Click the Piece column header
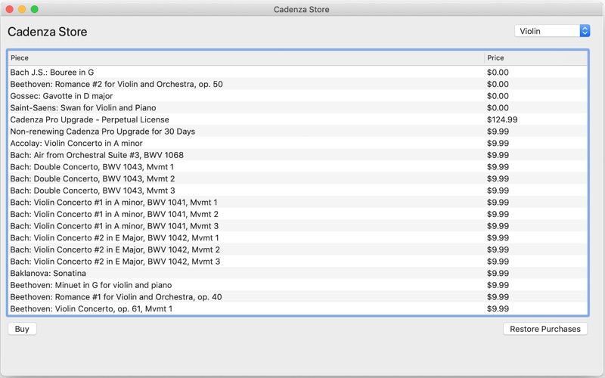Image resolution: width=605 pixels, height=378 pixels. pos(247,58)
